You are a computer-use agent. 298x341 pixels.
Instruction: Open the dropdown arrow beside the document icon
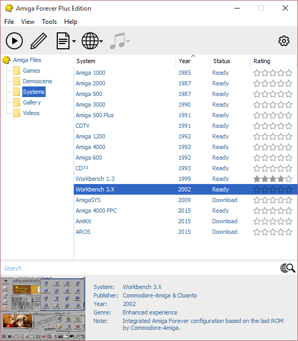click(x=74, y=41)
